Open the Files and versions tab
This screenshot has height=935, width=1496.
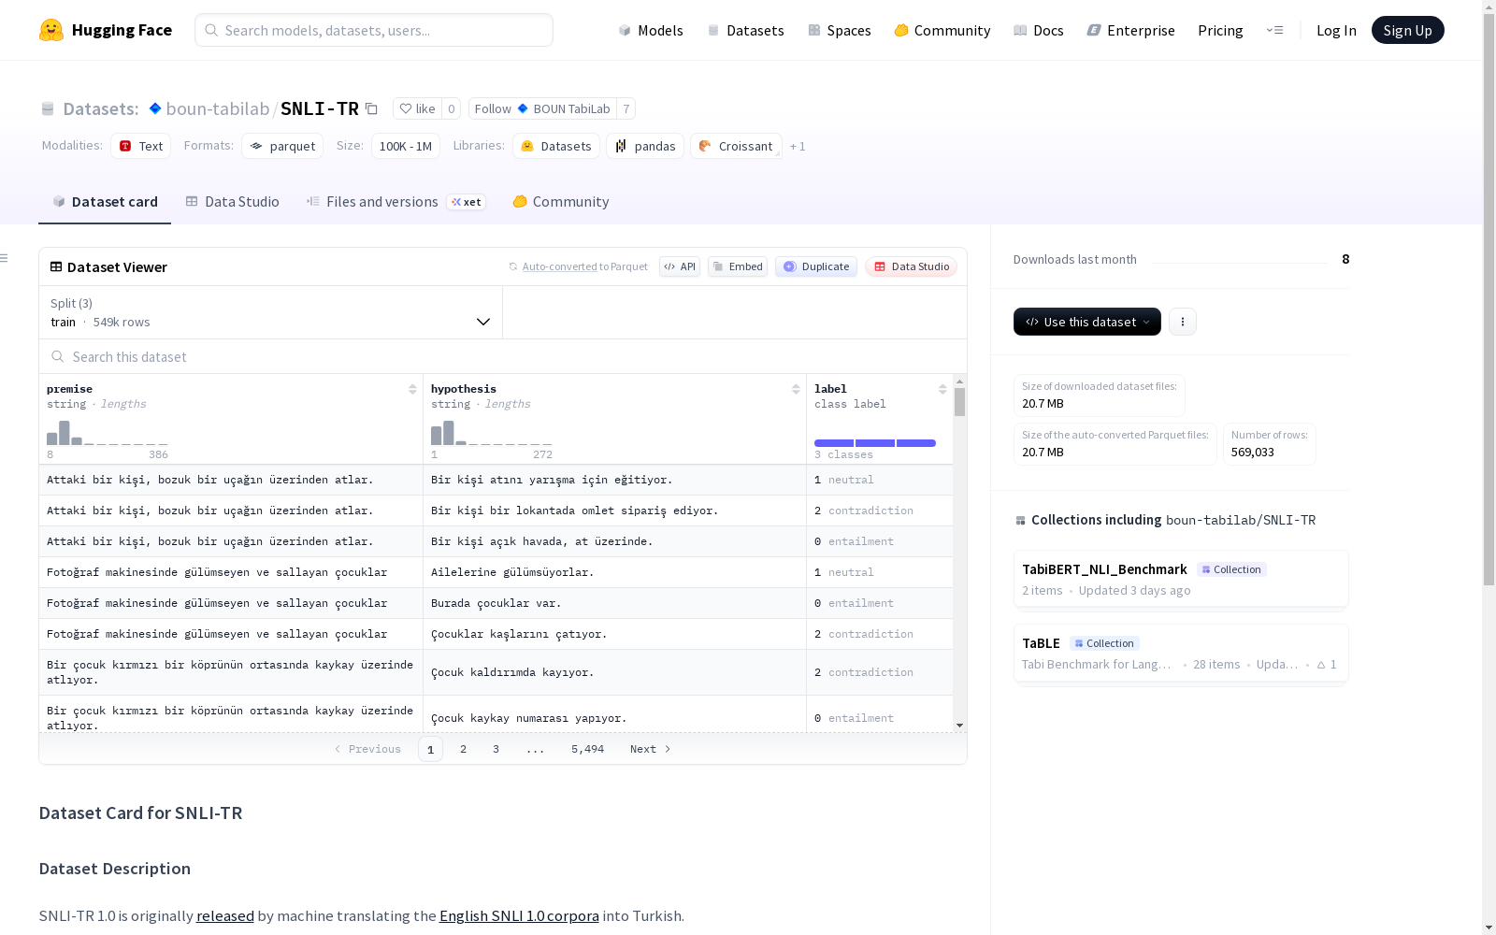396,202
